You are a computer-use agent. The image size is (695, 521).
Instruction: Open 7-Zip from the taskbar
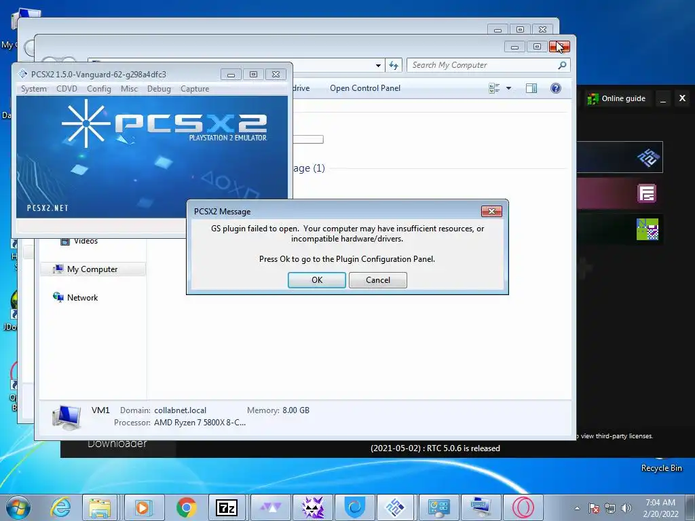coord(227,507)
